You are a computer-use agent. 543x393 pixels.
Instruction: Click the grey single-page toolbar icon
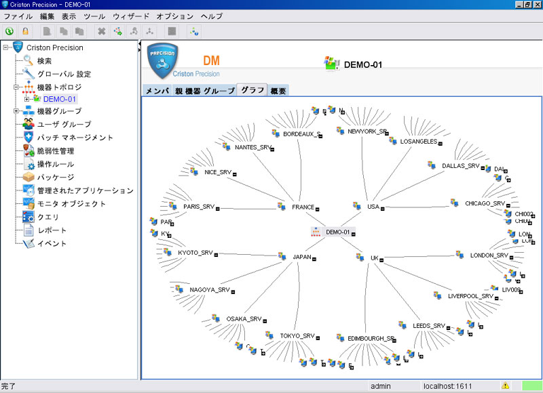(47, 31)
